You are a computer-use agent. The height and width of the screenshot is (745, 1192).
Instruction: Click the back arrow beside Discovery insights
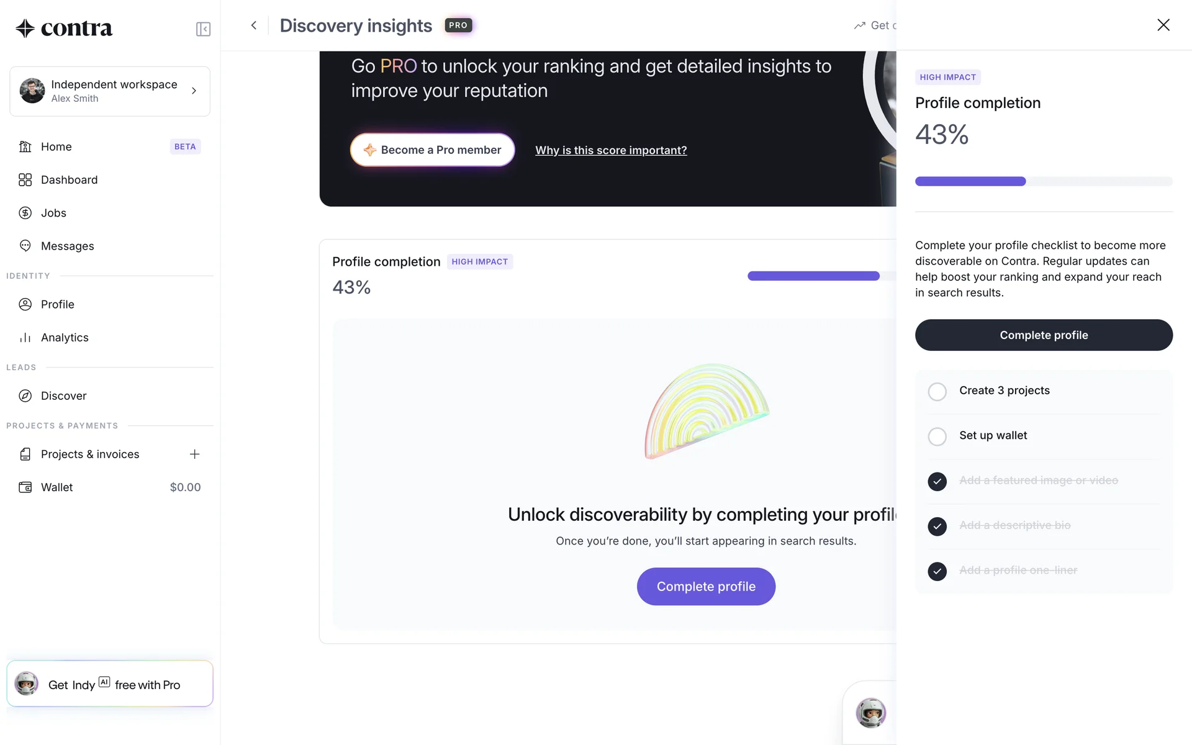[253, 25]
